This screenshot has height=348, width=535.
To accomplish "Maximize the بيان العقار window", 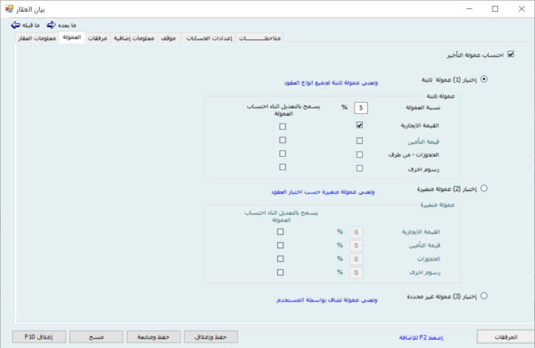I will 495,9.
